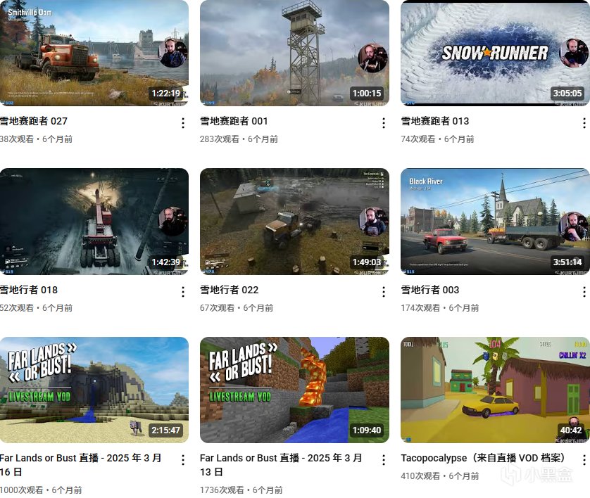590x498 pixels.
Task: Open the watchtower thumbnail lasting 1:00:15
Action: (294, 53)
